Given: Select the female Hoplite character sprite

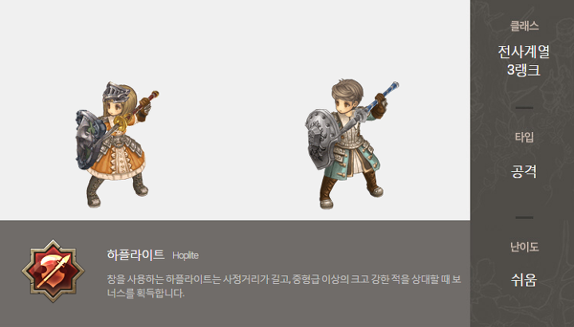Looking at the screenshot, I should [x=117, y=144].
